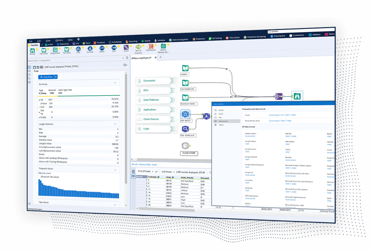Click the TRANSACTIONS input node
The width and height of the screenshot is (372, 251).
click(x=185, y=98)
